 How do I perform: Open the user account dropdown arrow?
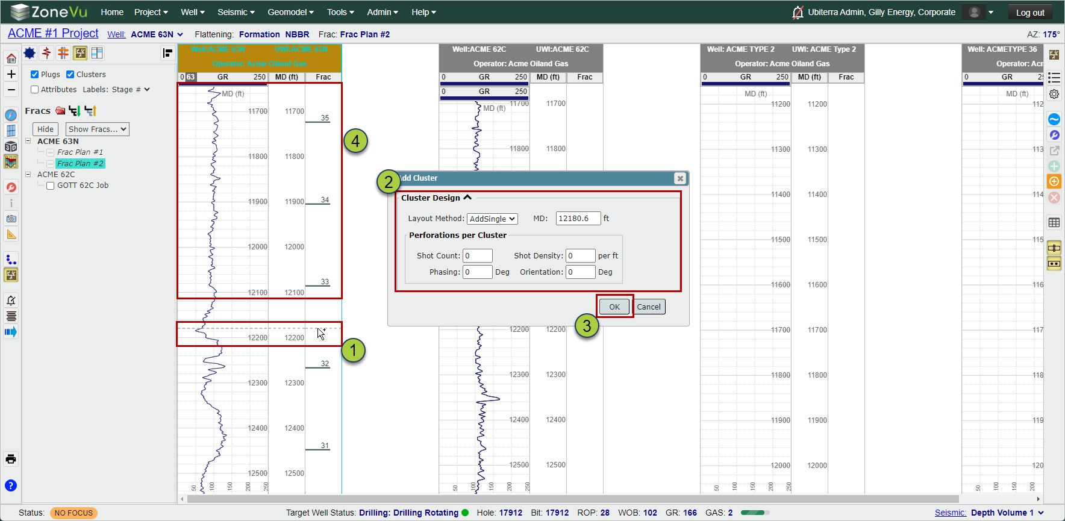[x=991, y=12]
